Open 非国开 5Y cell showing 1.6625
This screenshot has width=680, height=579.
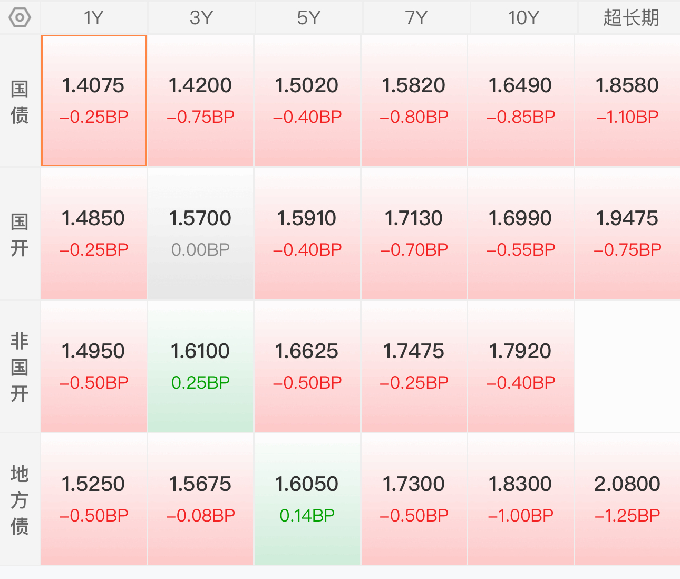click(x=307, y=366)
